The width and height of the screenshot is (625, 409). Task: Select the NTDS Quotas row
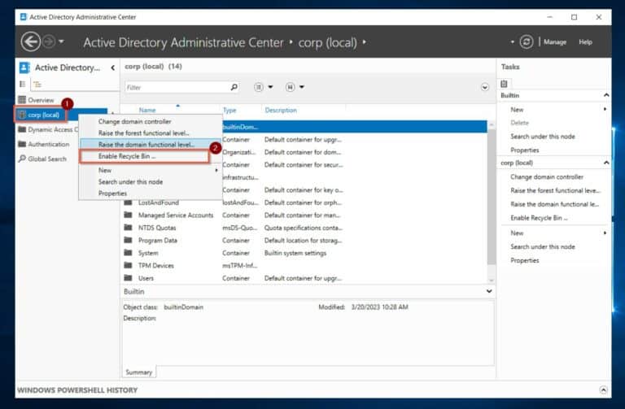tap(304, 228)
